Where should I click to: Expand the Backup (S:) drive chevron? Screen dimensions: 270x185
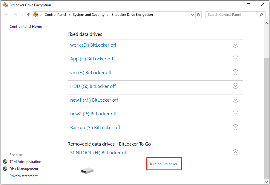click(235, 127)
